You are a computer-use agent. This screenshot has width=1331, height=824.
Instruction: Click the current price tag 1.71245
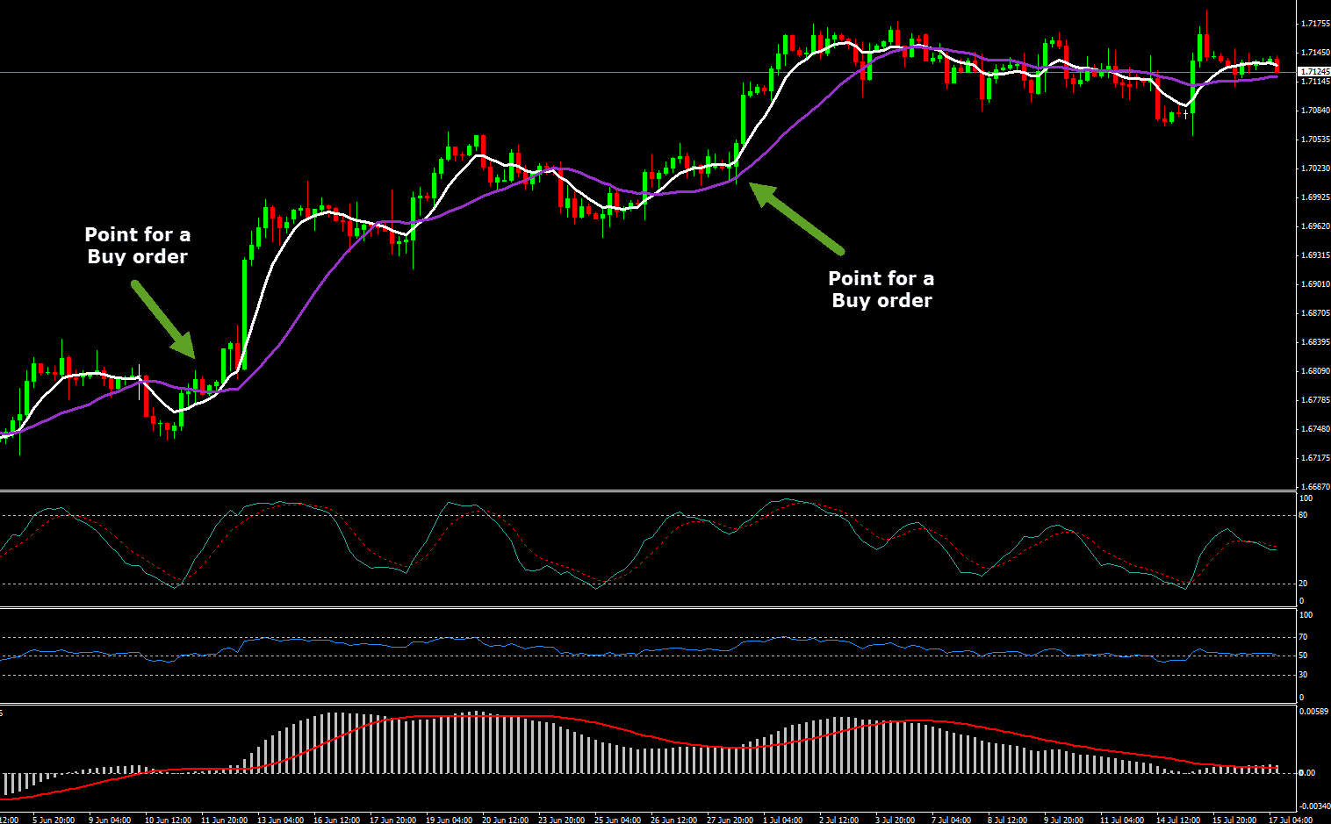[1314, 72]
